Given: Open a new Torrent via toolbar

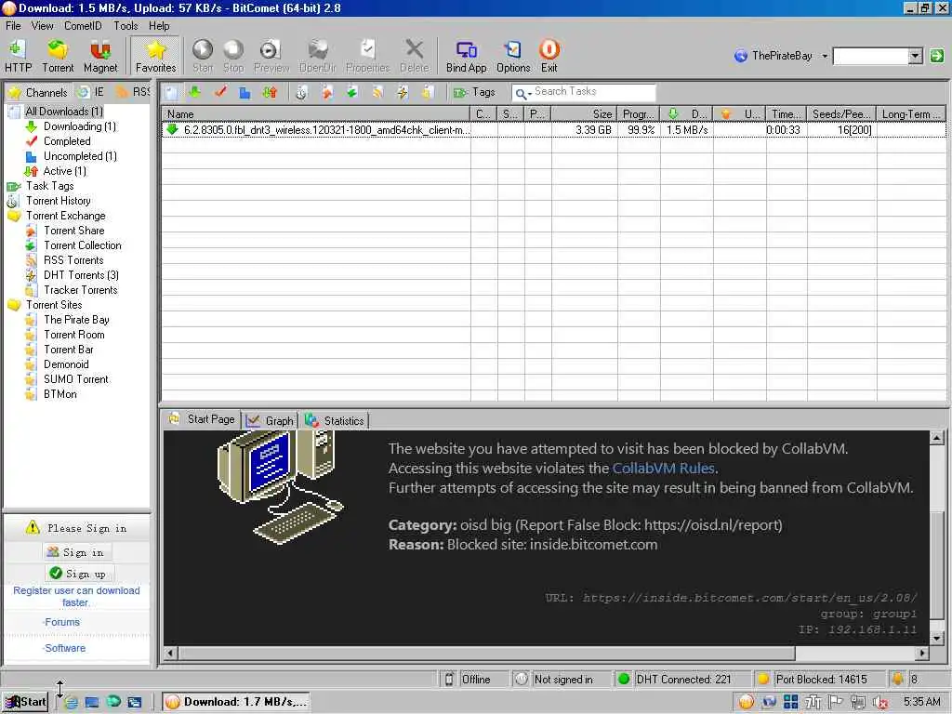Looking at the screenshot, I should (x=58, y=56).
